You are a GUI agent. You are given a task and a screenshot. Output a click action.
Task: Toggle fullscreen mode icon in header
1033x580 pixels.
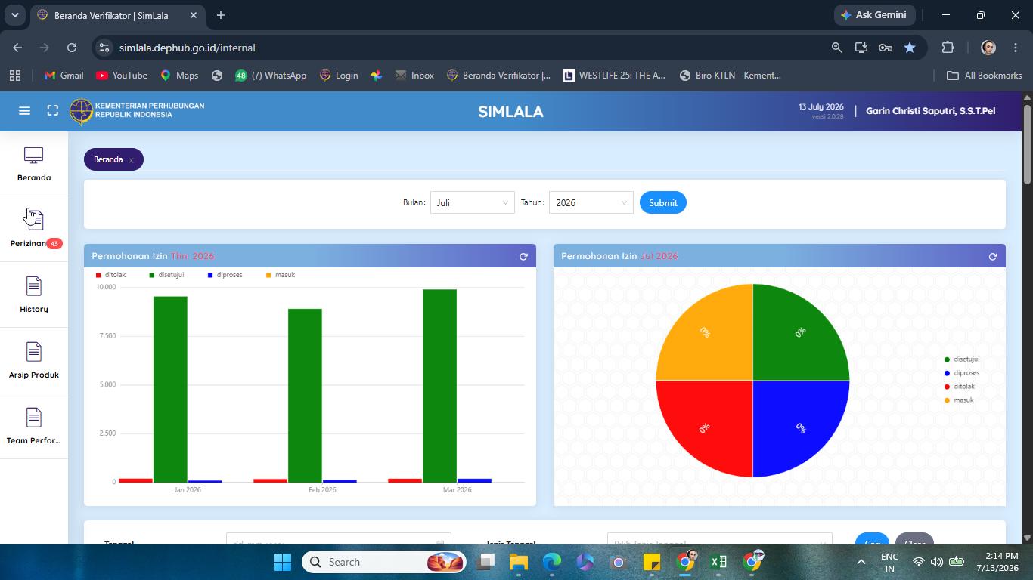tap(53, 111)
